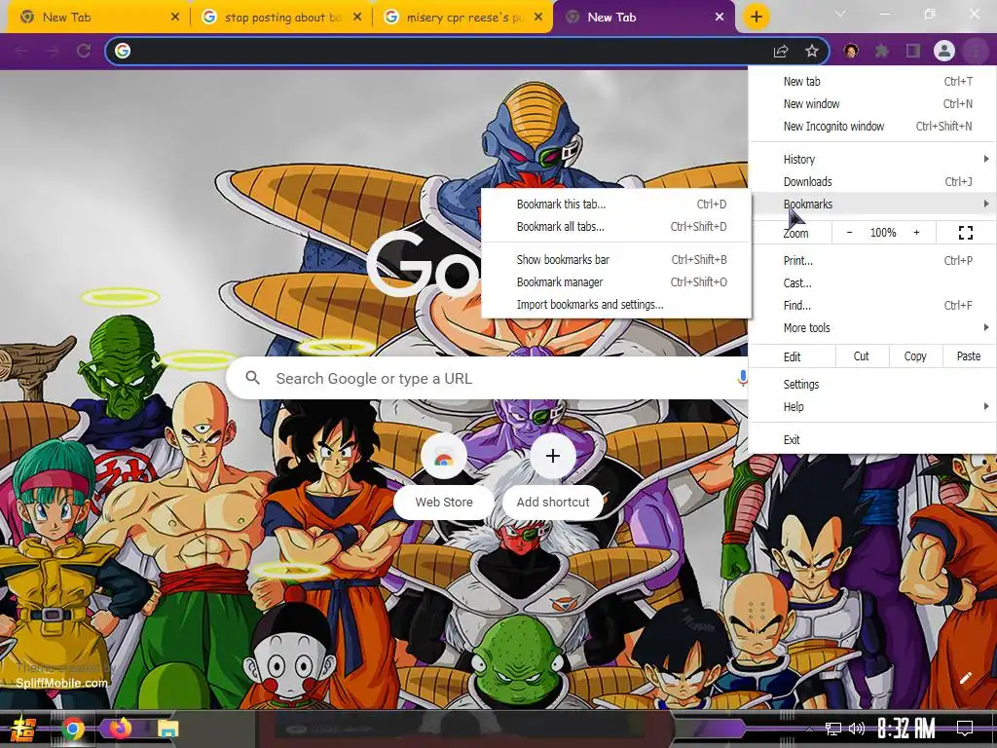Image resolution: width=997 pixels, height=748 pixels.
Task: Open the Web Store shortcut icon
Action: click(444, 456)
